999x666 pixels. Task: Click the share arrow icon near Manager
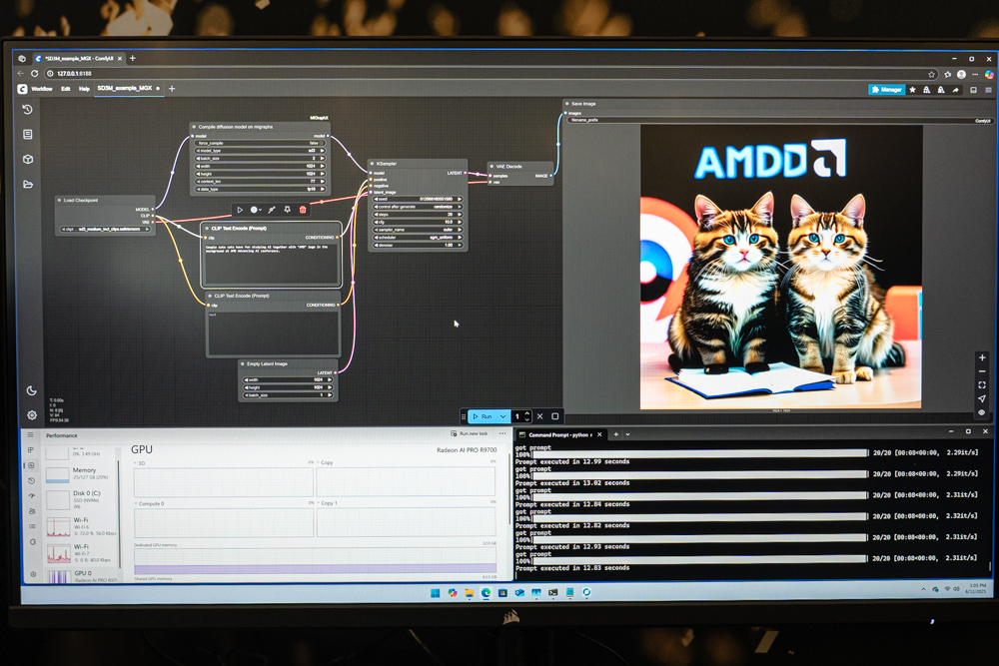pyautogui.click(x=956, y=90)
